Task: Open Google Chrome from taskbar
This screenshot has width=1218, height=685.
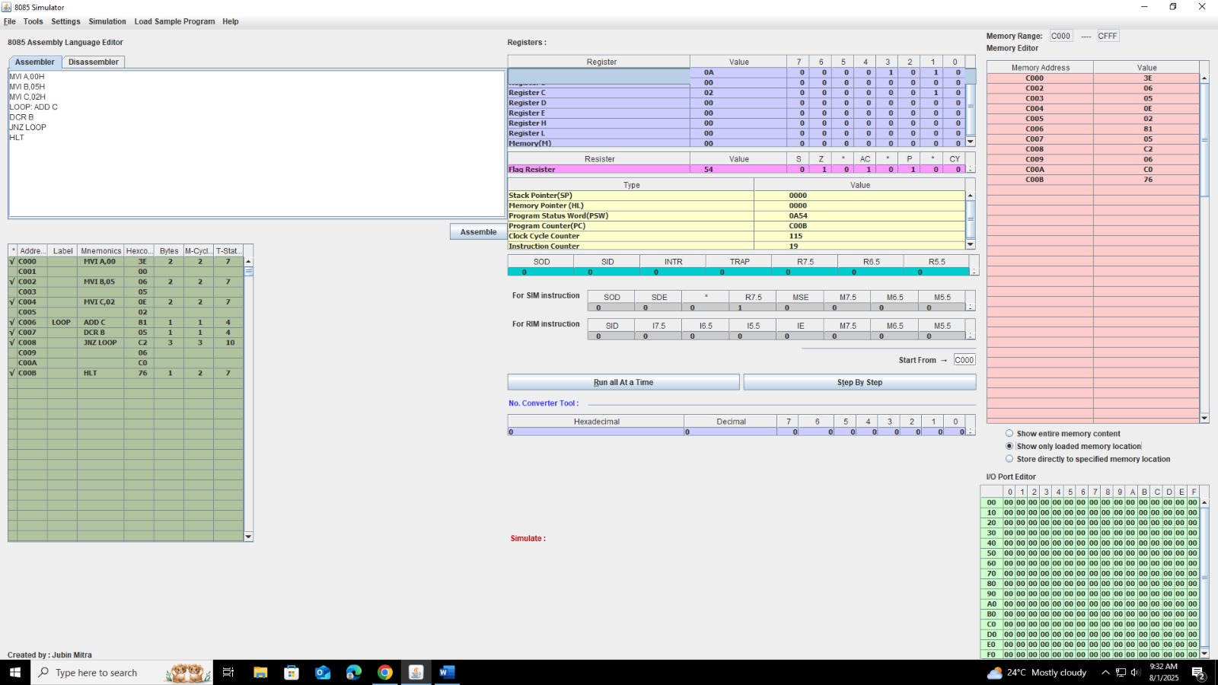Action: tap(385, 672)
